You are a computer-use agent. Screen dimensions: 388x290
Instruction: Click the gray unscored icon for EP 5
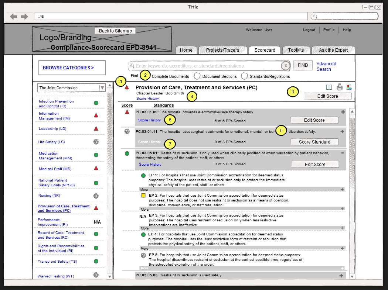point(143,255)
